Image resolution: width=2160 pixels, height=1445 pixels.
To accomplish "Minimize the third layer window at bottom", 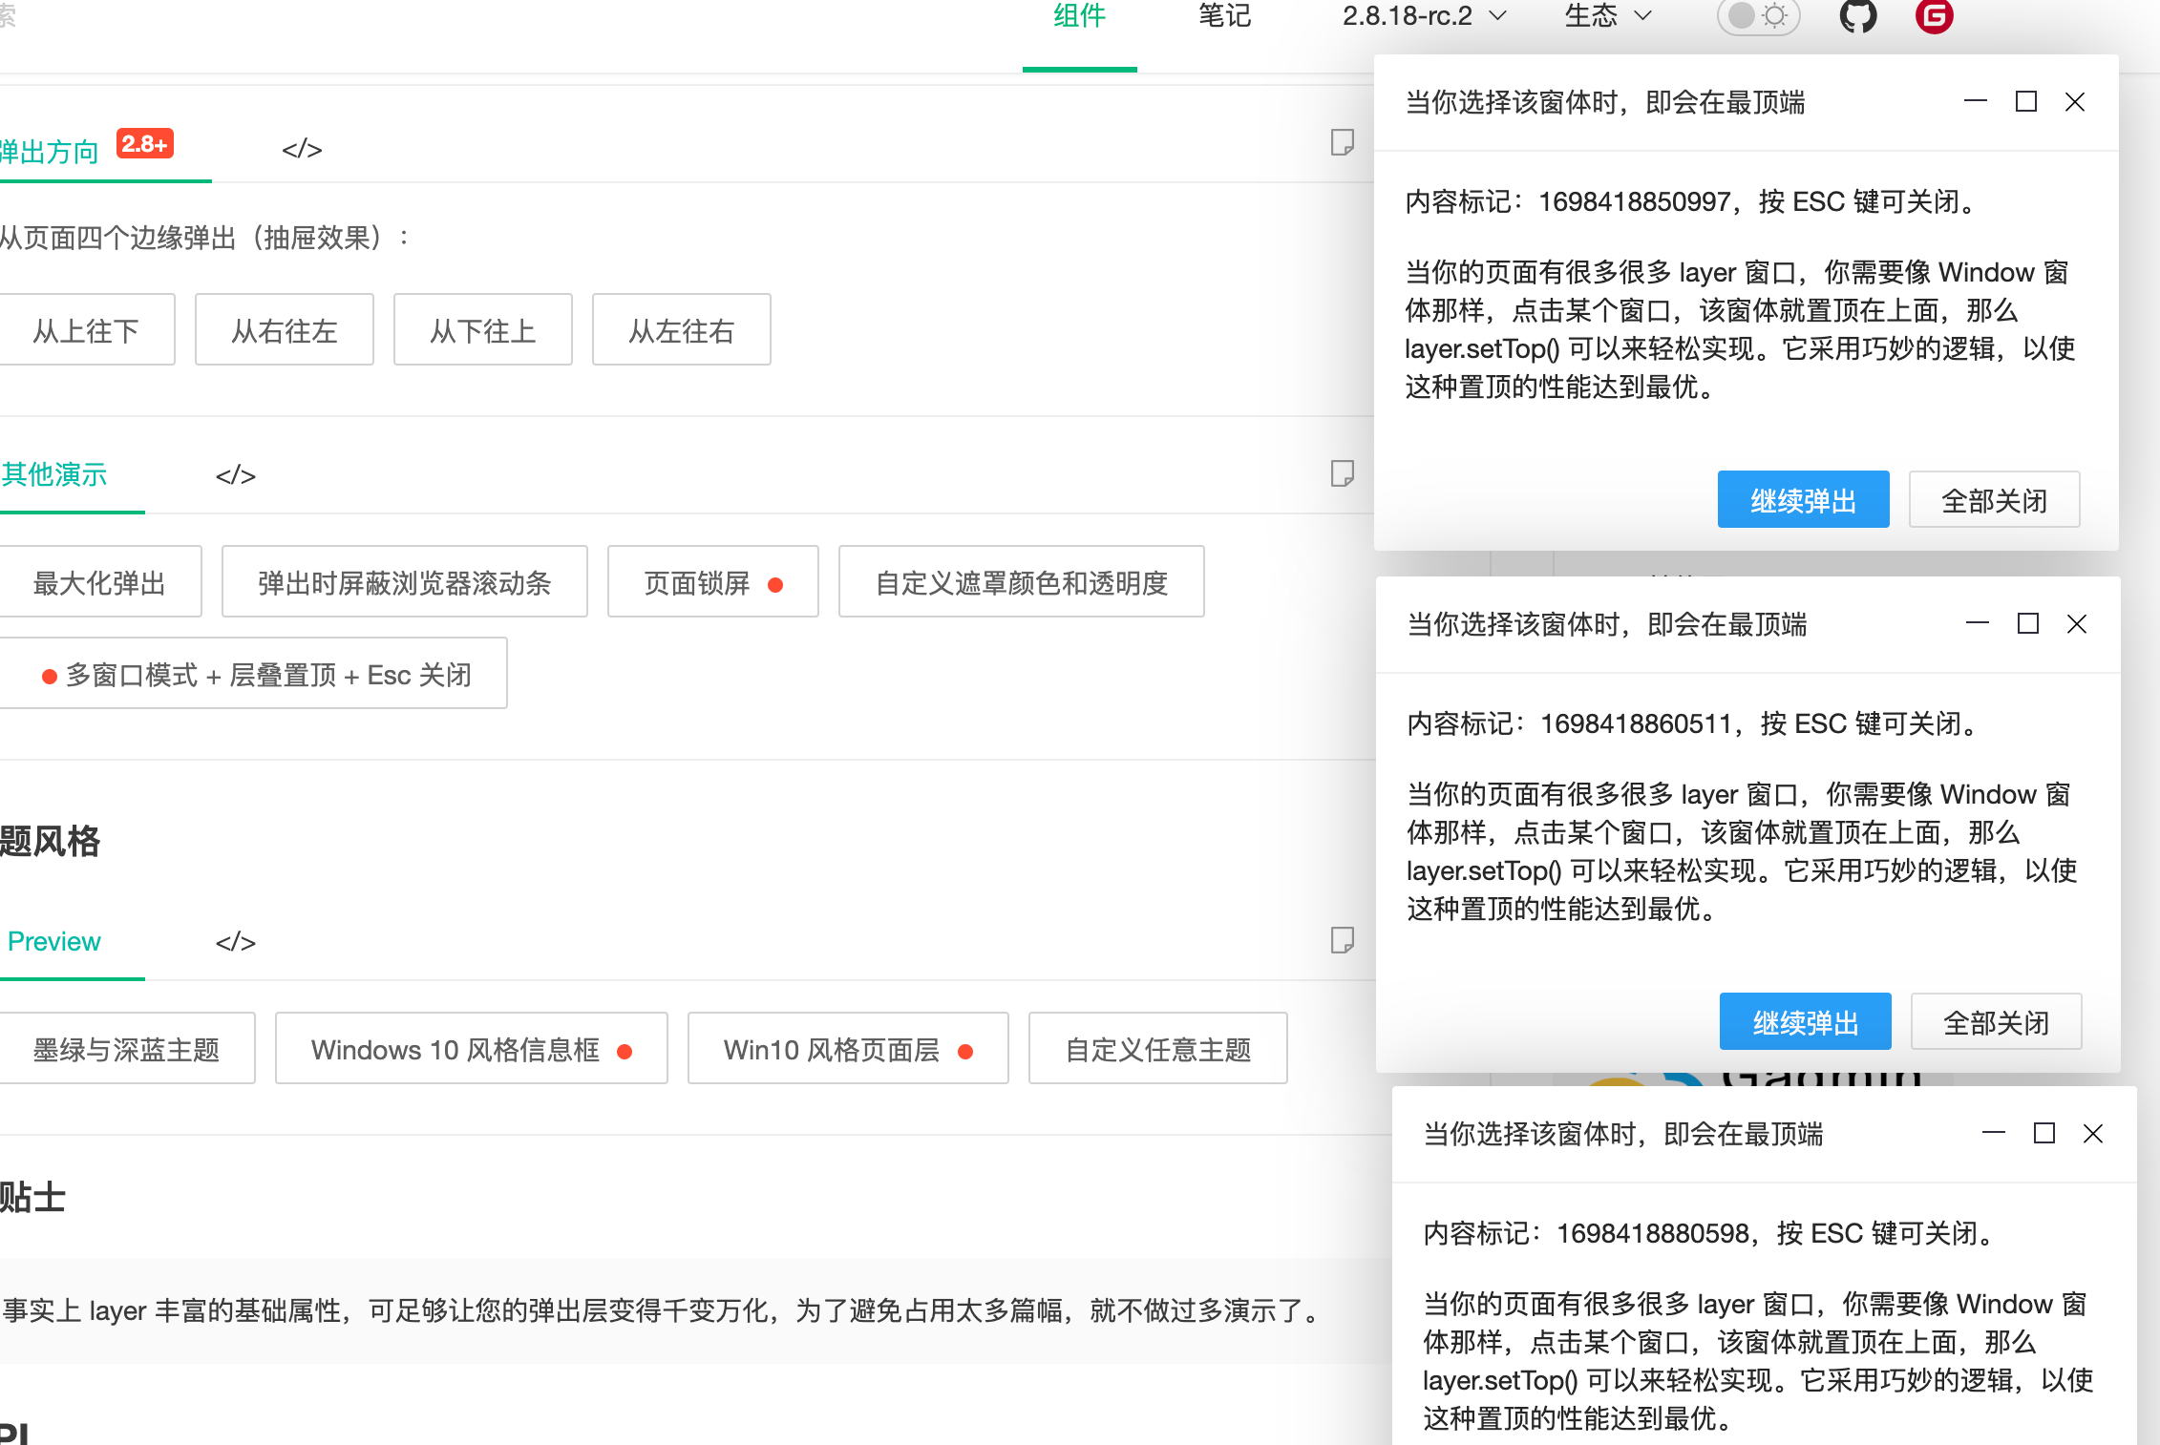I will [x=1993, y=1134].
